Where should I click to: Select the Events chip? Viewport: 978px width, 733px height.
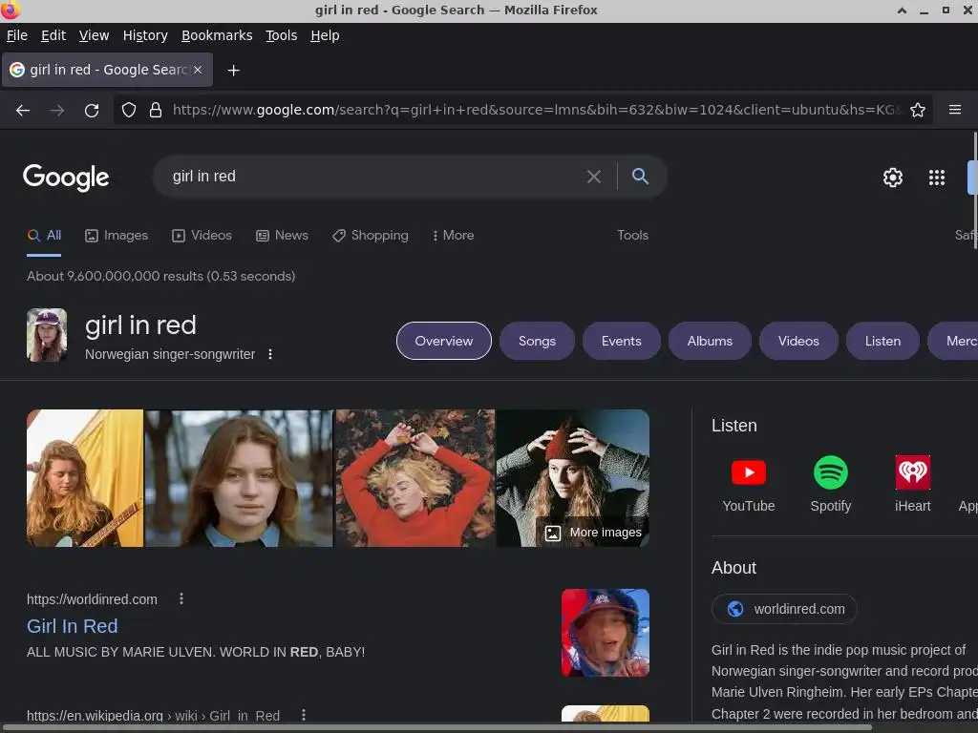(621, 341)
